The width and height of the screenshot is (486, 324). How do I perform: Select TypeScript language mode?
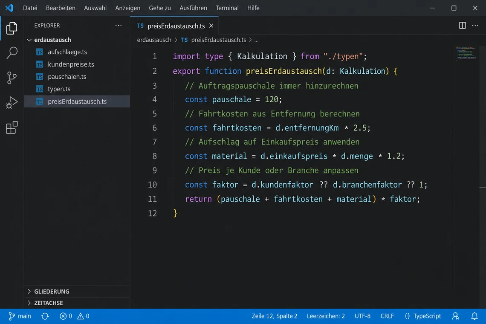423,316
